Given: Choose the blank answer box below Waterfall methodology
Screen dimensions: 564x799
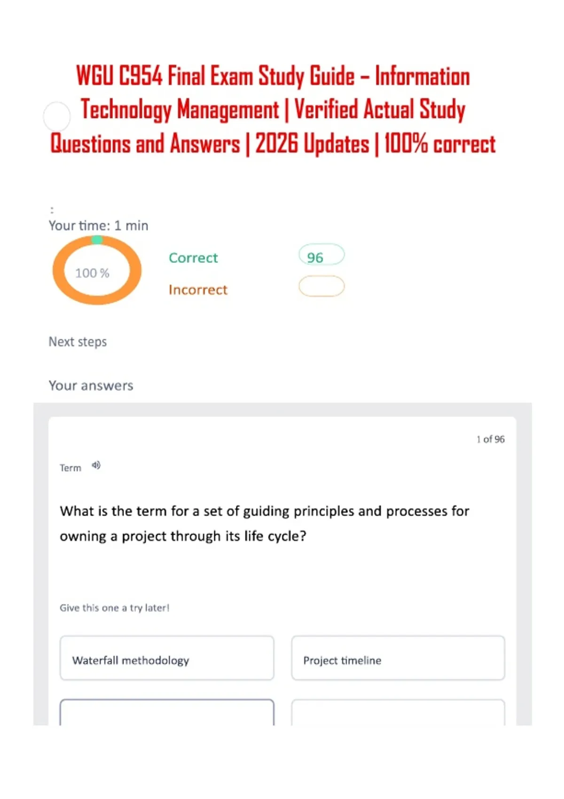Looking at the screenshot, I should [167, 713].
